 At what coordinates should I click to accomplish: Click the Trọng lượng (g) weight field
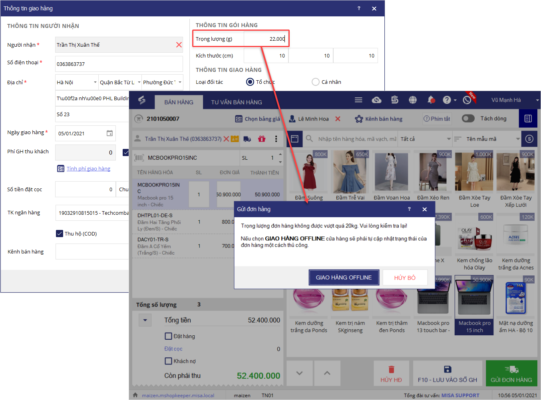click(x=265, y=39)
